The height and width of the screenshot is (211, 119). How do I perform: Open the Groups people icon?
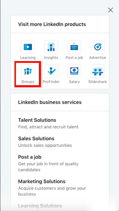pos(28,71)
